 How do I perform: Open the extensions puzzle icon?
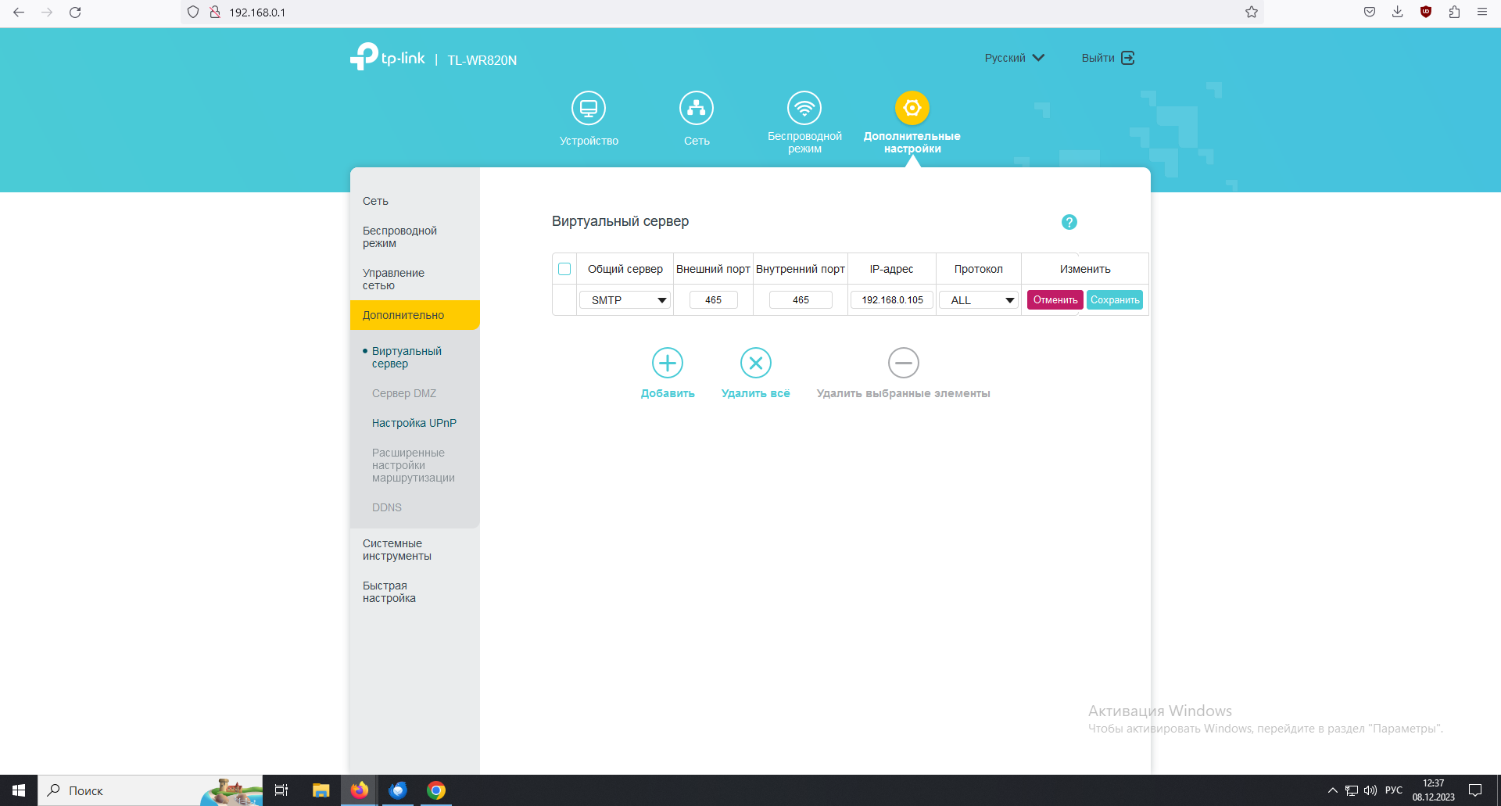1453,13
